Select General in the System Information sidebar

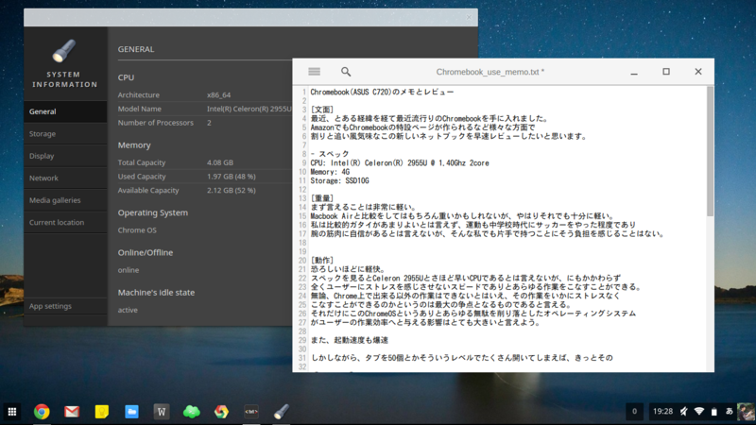[x=65, y=111]
